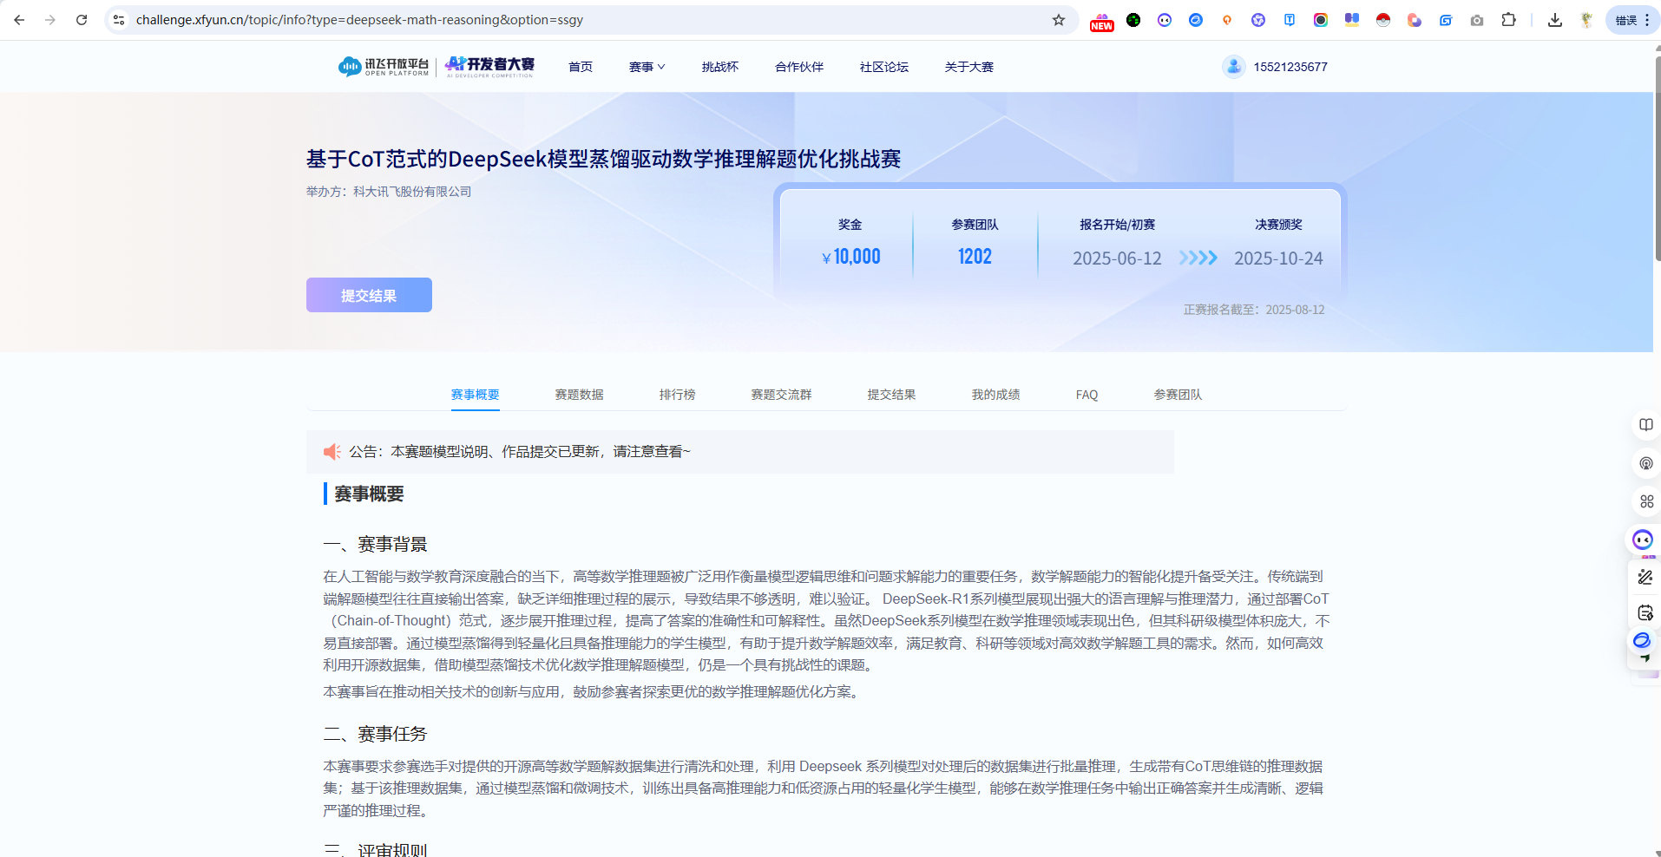Open the blue spiral G extension icon

pyautogui.click(x=1446, y=20)
